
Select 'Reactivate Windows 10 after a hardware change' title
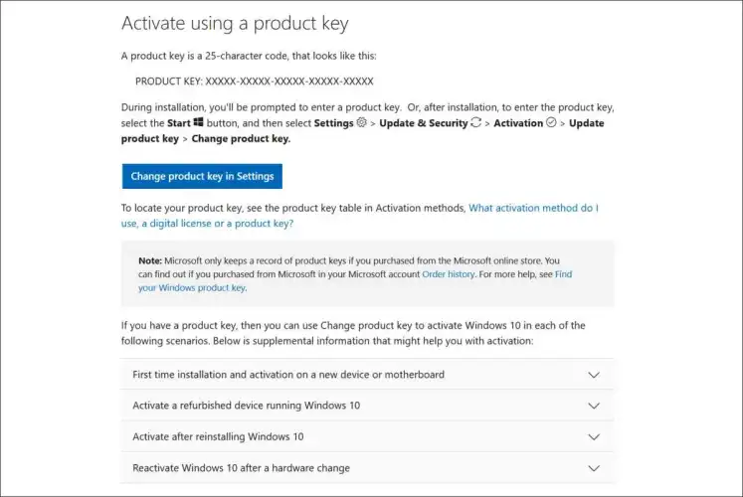(x=242, y=467)
